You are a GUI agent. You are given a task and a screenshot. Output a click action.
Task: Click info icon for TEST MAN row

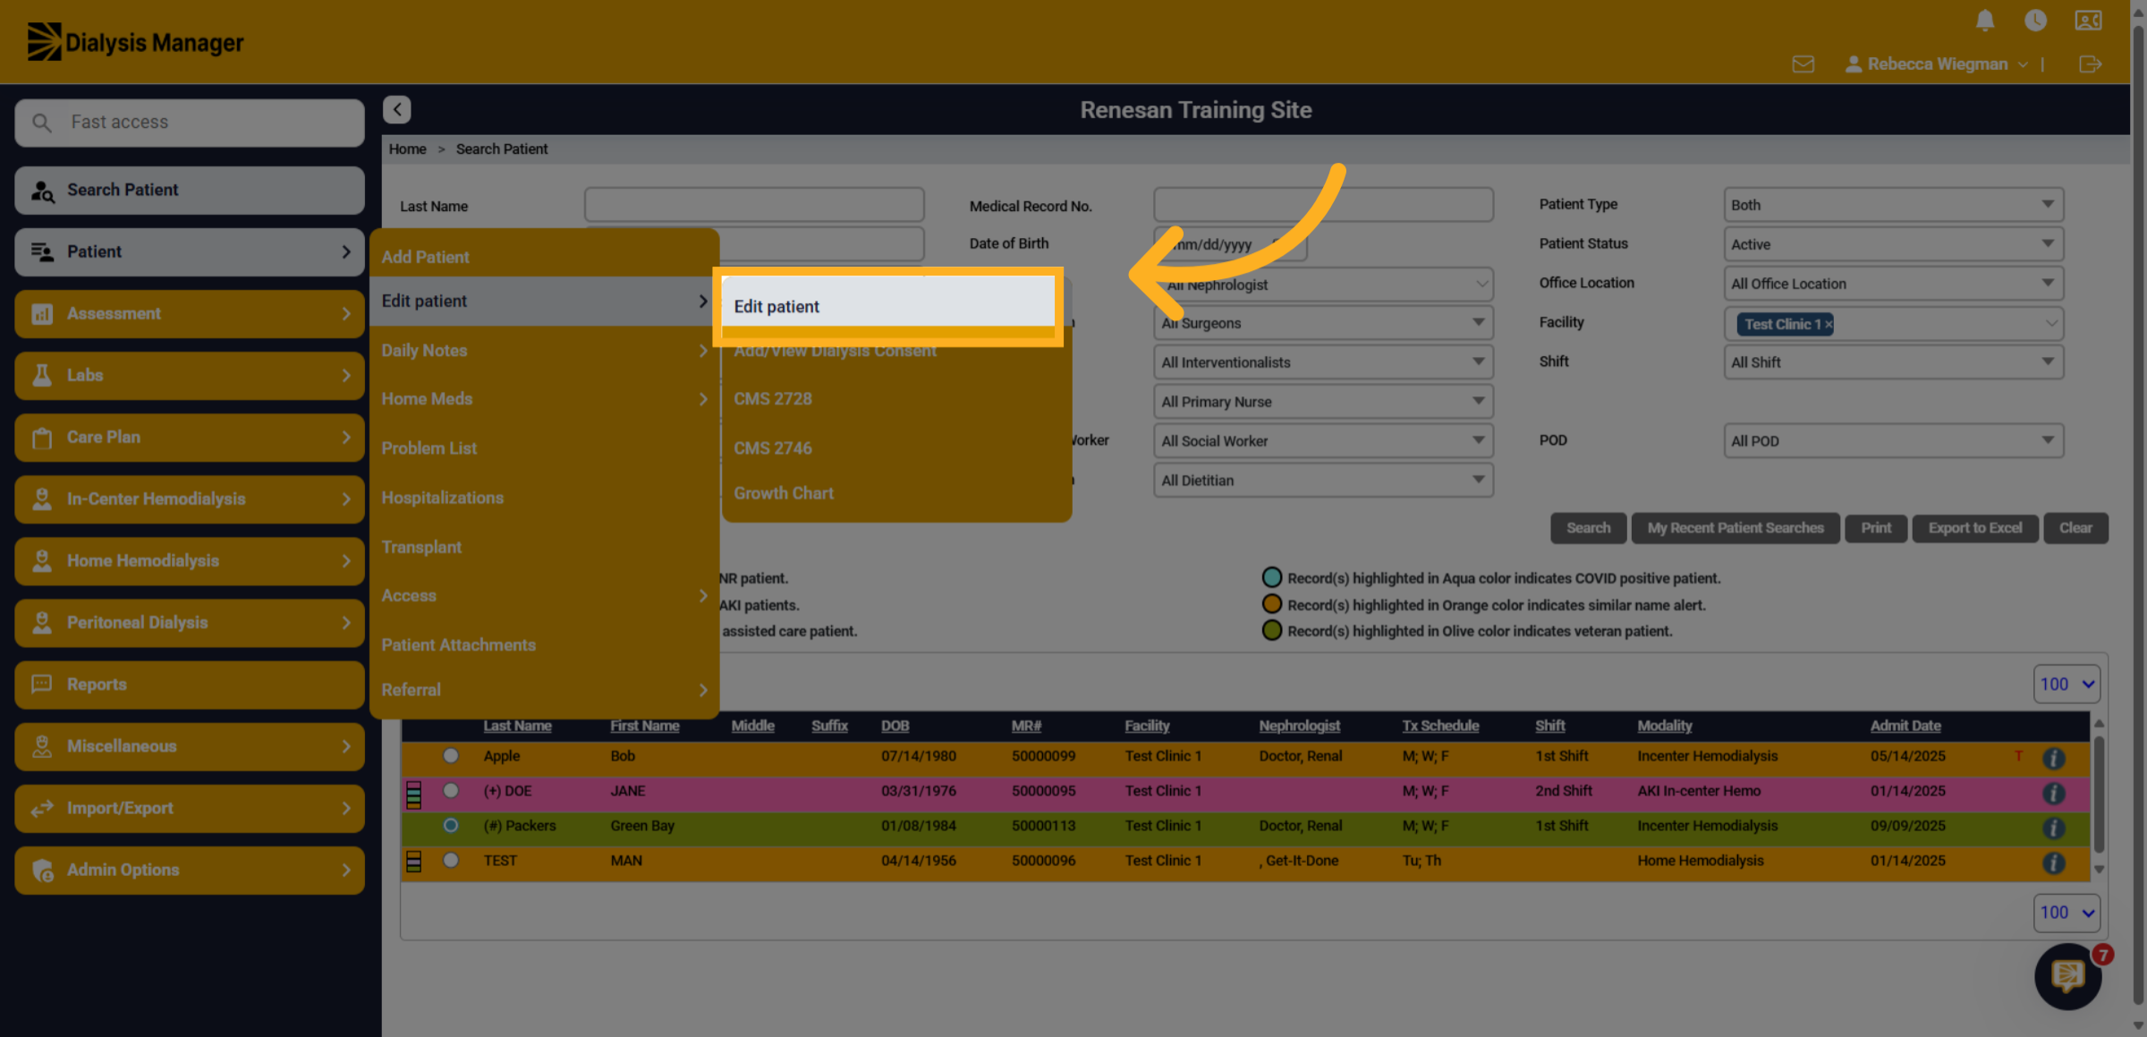click(2054, 863)
